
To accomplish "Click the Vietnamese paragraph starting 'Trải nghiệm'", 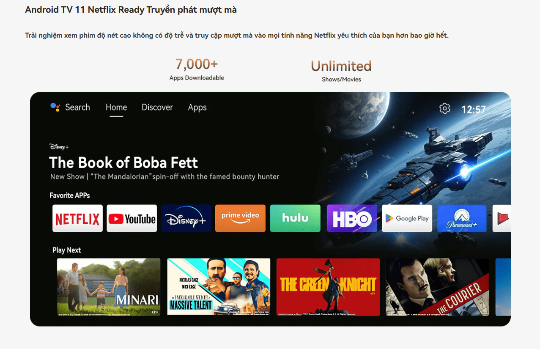I will pyautogui.click(x=237, y=35).
